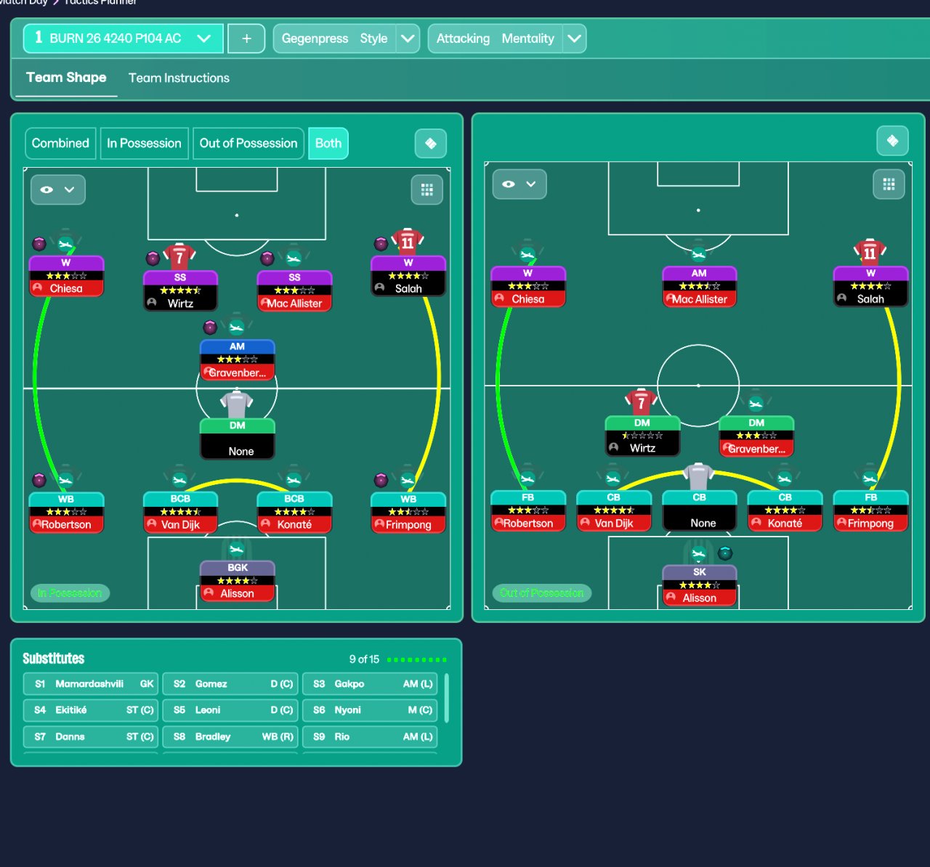This screenshot has width=930, height=867.
Task: Select Frimpong's WB card
Action: (x=408, y=512)
